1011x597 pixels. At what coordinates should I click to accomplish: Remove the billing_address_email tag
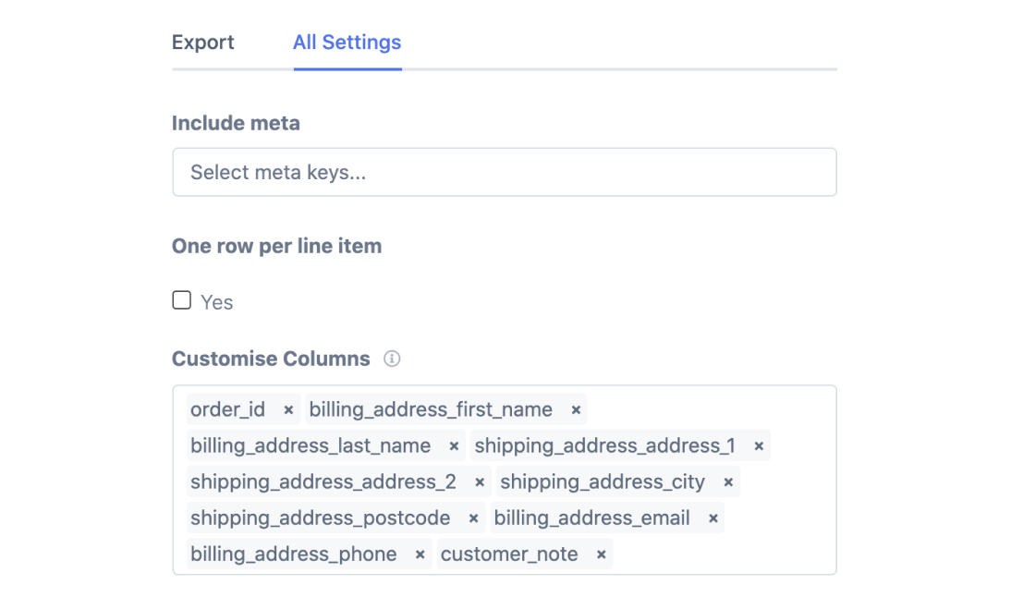(x=713, y=518)
